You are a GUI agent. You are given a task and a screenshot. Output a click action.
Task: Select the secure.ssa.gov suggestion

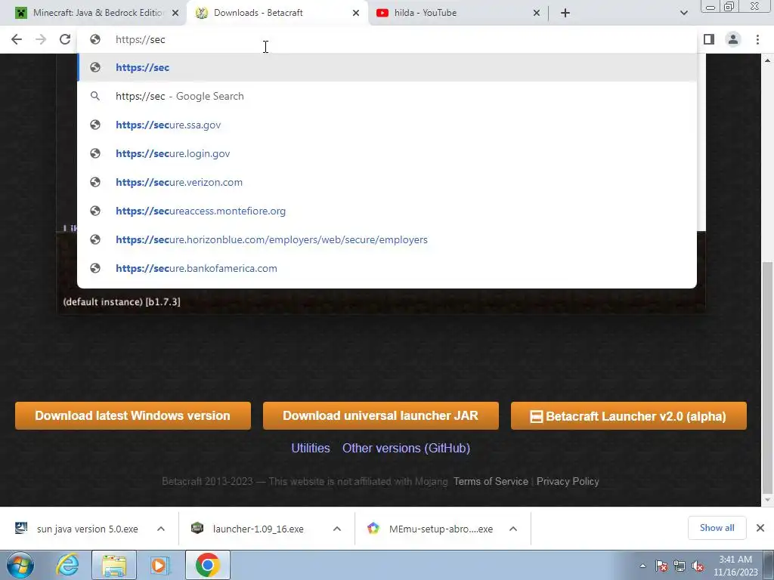coord(387,125)
